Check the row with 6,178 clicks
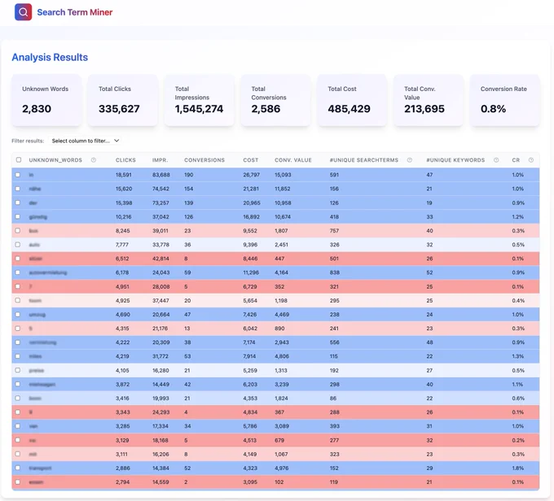 coord(18,272)
